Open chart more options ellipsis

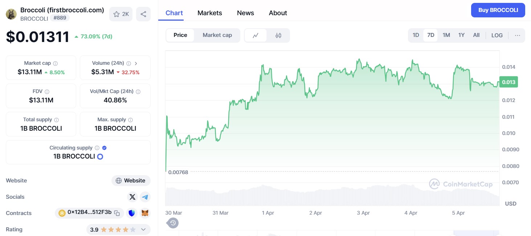[518, 35]
